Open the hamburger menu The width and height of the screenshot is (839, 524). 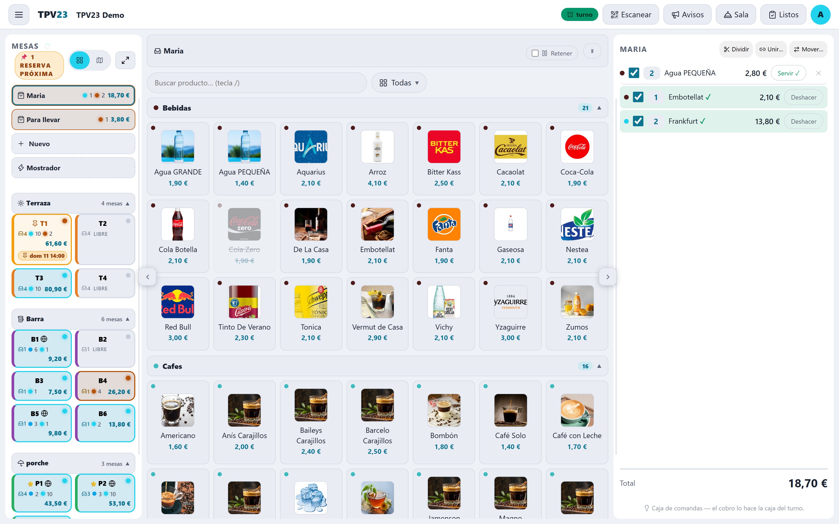[x=19, y=15]
